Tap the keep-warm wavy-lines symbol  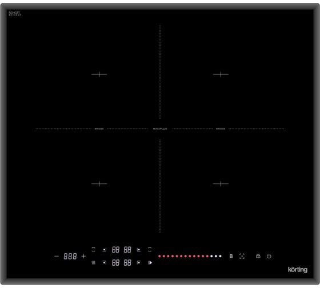tap(93, 263)
